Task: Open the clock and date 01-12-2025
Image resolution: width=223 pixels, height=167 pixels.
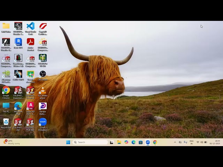Action: pyautogui.click(x=215, y=142)
